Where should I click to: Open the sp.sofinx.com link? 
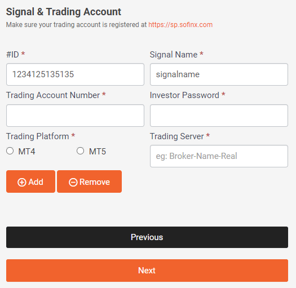(180, 25)
